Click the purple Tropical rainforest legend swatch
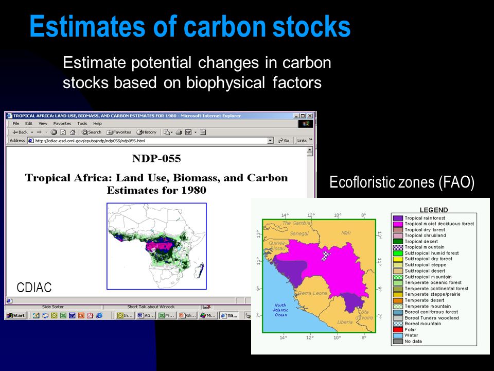 [x=398, y=218]
